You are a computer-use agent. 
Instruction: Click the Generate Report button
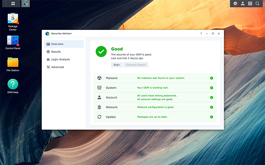tap(136, 65)
